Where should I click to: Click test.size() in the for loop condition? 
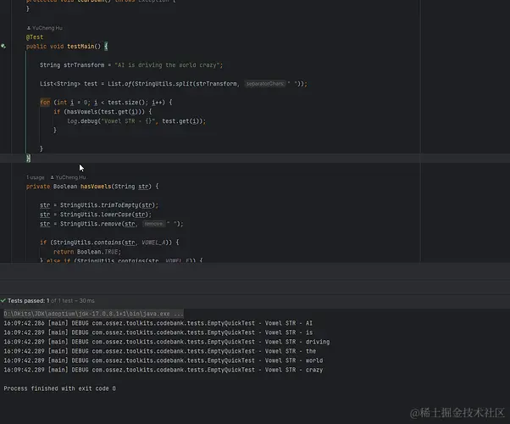tap(125, 103)
